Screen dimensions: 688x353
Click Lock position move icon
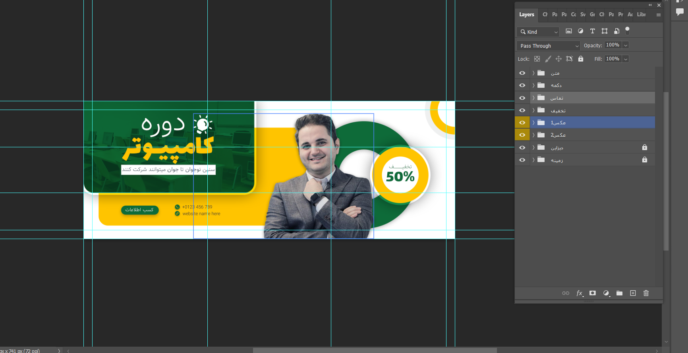(x=559, y=59)
